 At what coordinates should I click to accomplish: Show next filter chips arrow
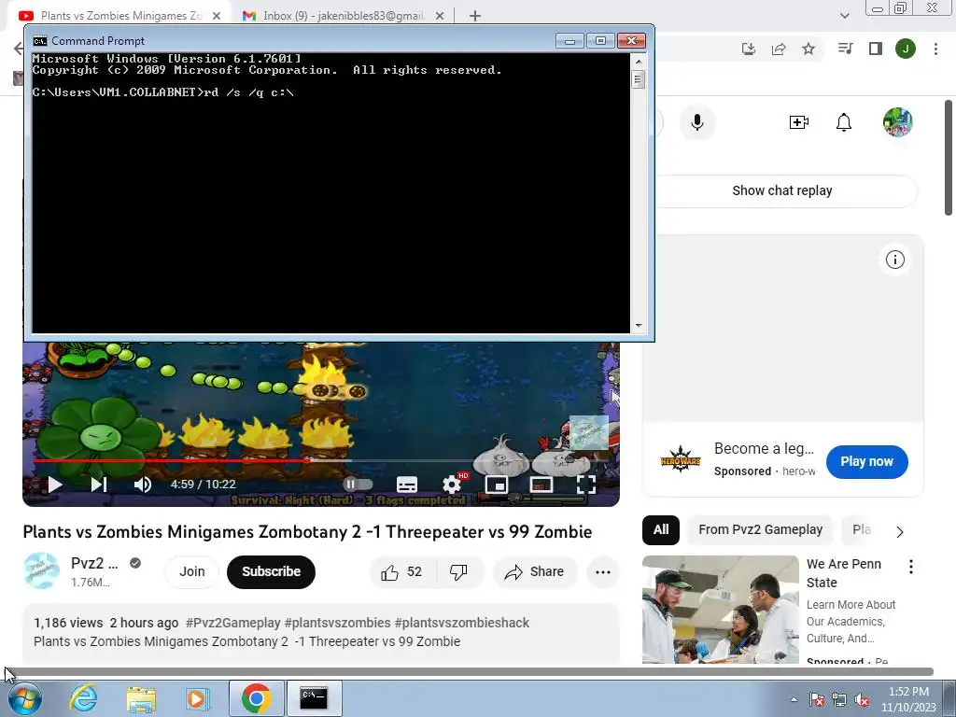click(x=900, y=531)
